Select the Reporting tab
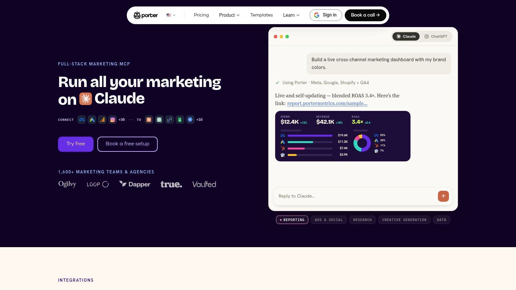 point(292,220)
